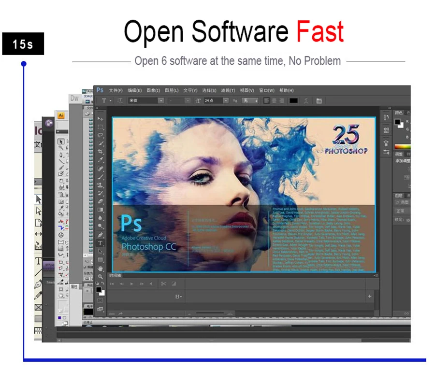The height and width of the screenshot is (381, 435).
Task: Open the 编辑(E) menu
Action: [134, 90]
